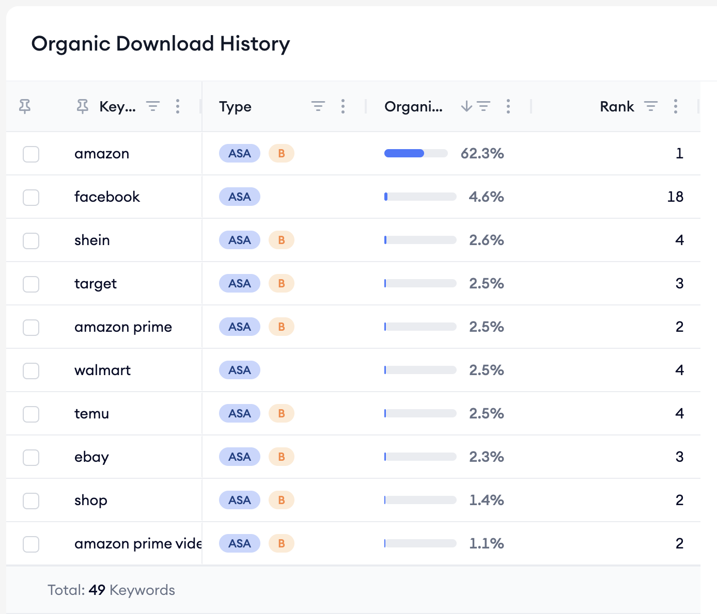Click the B badge in ebay row
The width and height of the screenshot is (717, 614).
point(282,457)
